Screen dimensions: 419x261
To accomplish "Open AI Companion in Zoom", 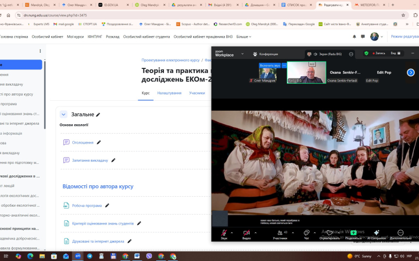I will [x=376, y=233].
